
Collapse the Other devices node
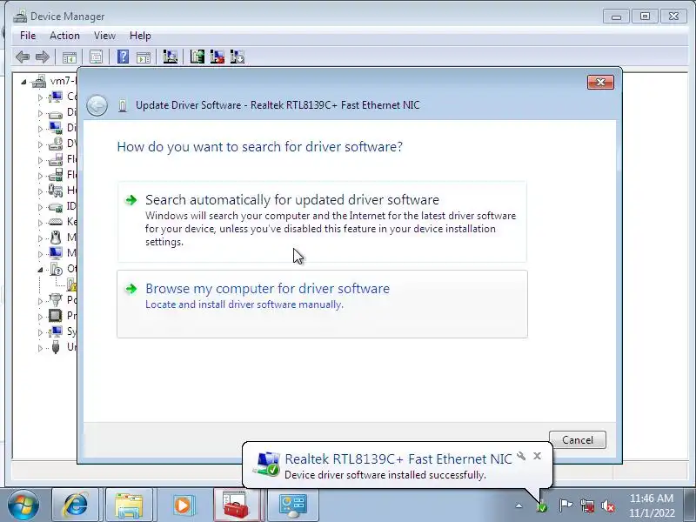(x=40, y=270)
